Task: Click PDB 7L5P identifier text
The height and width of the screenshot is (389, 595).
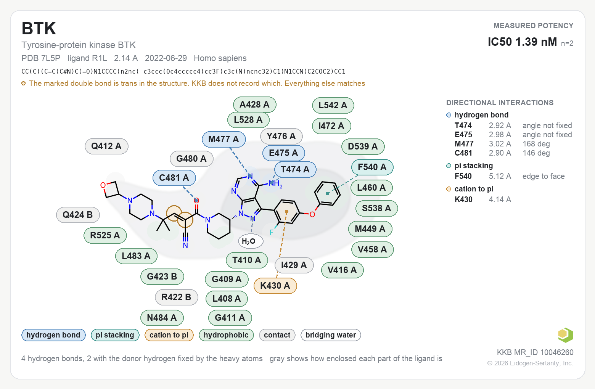Action: [41, 58]
